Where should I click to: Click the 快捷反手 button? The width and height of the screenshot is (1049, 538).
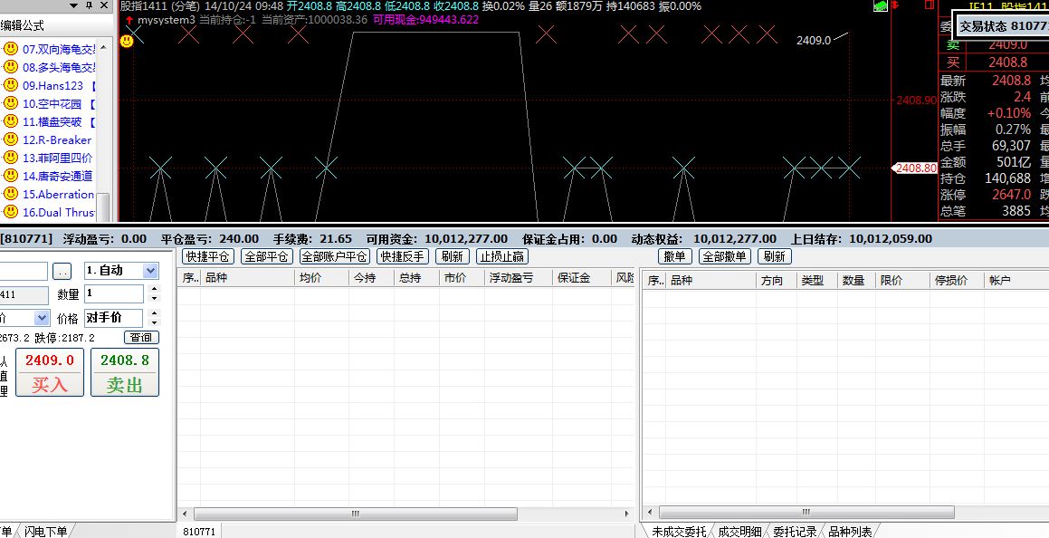click(402, 256)
